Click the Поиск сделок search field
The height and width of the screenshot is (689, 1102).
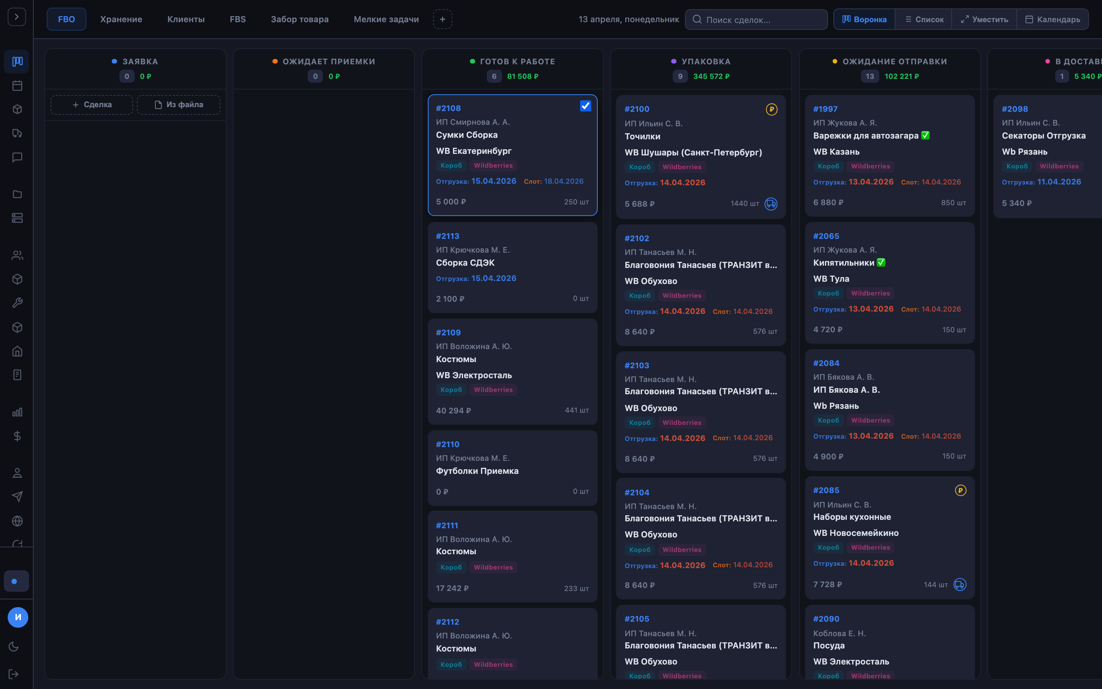click(756, 20)
